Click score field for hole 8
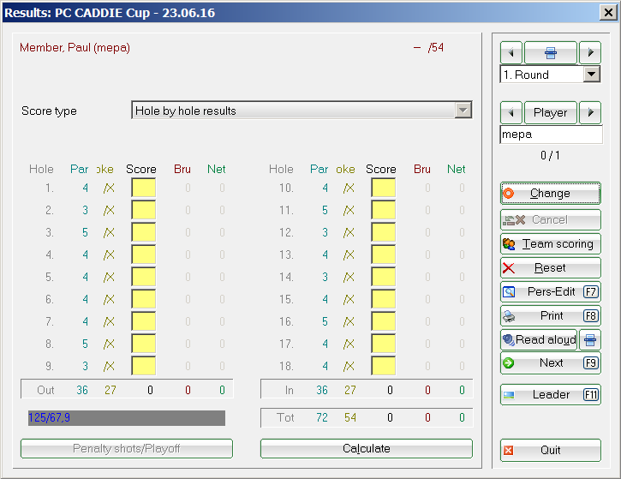 [143, 344]
